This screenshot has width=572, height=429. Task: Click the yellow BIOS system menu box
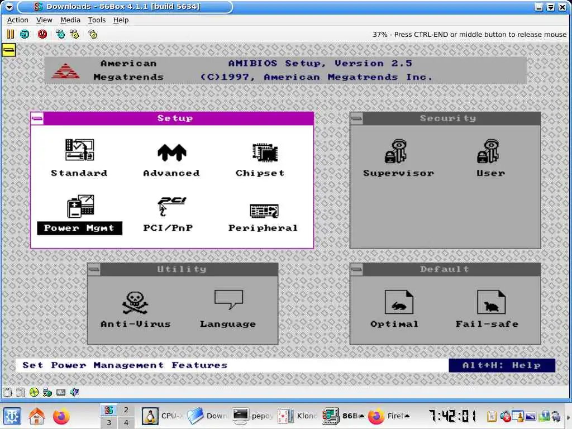pos(9,50)
